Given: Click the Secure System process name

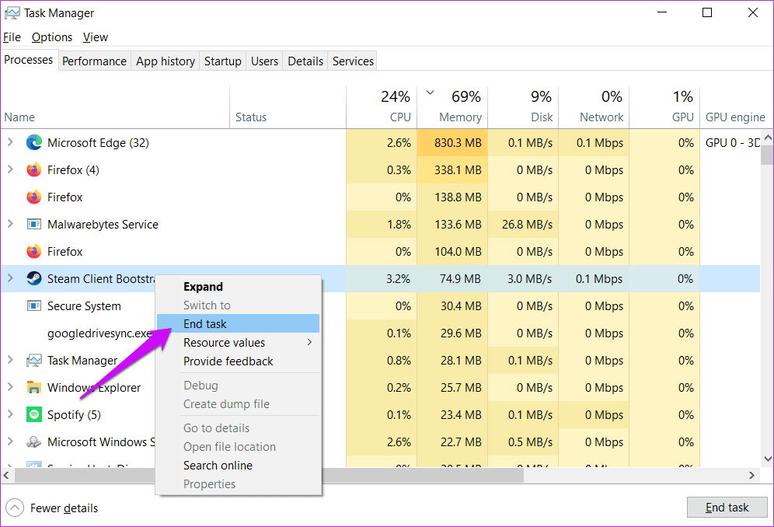Looking at the screenshot, I should pos(84,306).
